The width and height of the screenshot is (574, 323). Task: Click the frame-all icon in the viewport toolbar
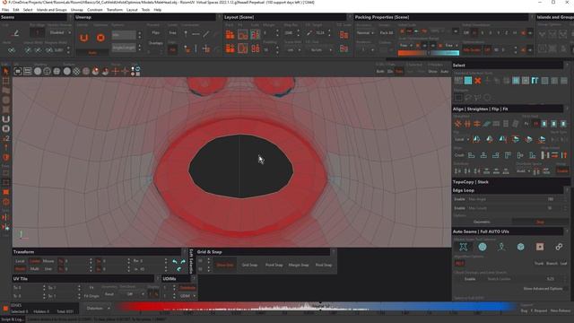pos(18,72)
